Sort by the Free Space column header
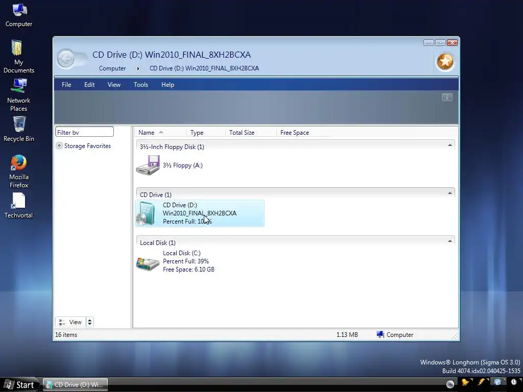The width and height of the screenshot is (523, 392). tap(303, 132)
